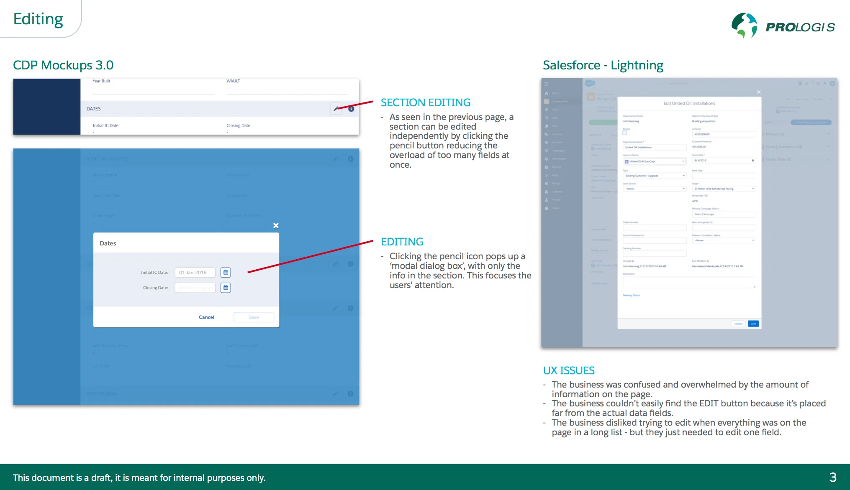Image resolution: width=850 pixels, height=490 pixels.
Task: Click Save in the Edit United Oil Installations modal
Action: pyautogui.click(x=753, y=323)
